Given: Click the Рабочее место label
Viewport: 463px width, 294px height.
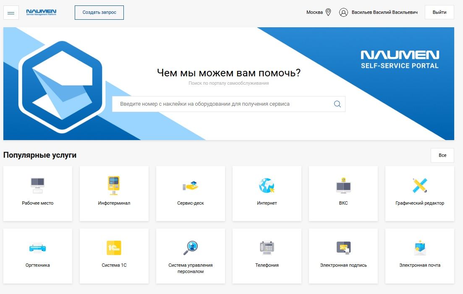Looking at the screenshot, I should [x=37, y=203].
